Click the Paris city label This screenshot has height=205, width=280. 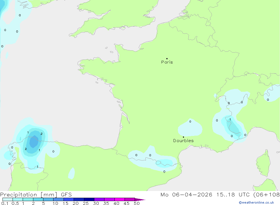[167, 62]
